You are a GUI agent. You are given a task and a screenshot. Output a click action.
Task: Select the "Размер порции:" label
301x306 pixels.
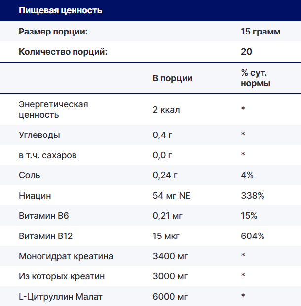[x=53, y=32]
